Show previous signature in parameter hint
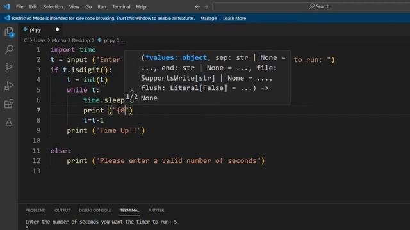 coord(132,91)
